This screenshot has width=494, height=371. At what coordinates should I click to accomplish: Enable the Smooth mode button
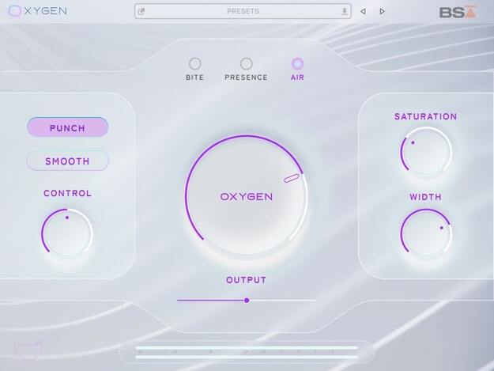[67, 161]
